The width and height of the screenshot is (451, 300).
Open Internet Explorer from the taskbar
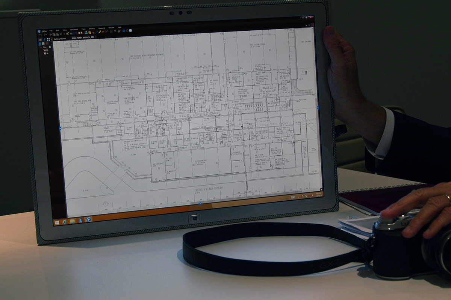65,222
